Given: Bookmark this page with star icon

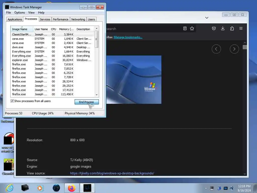Looking at the screenshot, I should coord(192,28).
